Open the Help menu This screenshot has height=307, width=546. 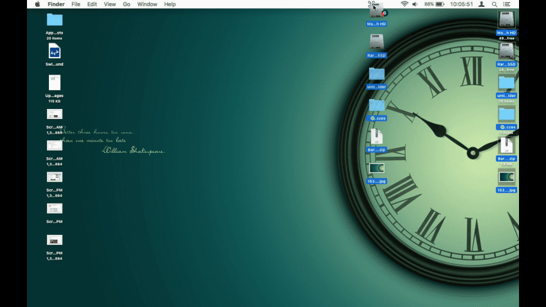coord(170,4)
